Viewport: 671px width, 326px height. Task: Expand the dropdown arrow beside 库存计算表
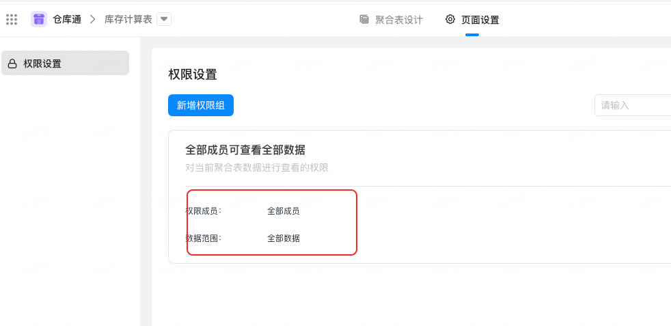[164, 19]
